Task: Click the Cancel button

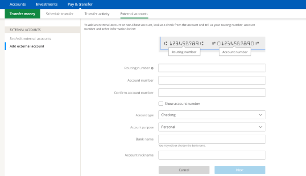Action: click(184, 170)
